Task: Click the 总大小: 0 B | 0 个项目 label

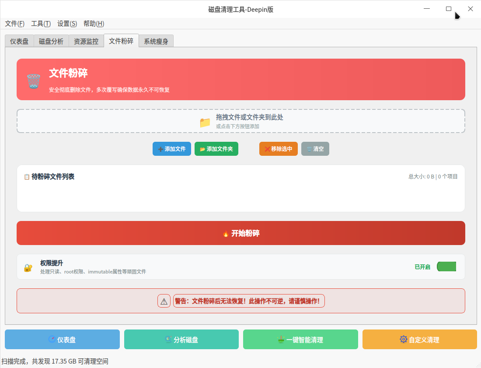Action: [x=433, y=176]
